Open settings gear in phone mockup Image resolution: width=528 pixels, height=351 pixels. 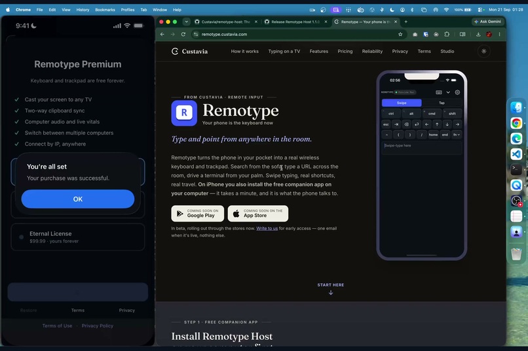pos(457,92)
